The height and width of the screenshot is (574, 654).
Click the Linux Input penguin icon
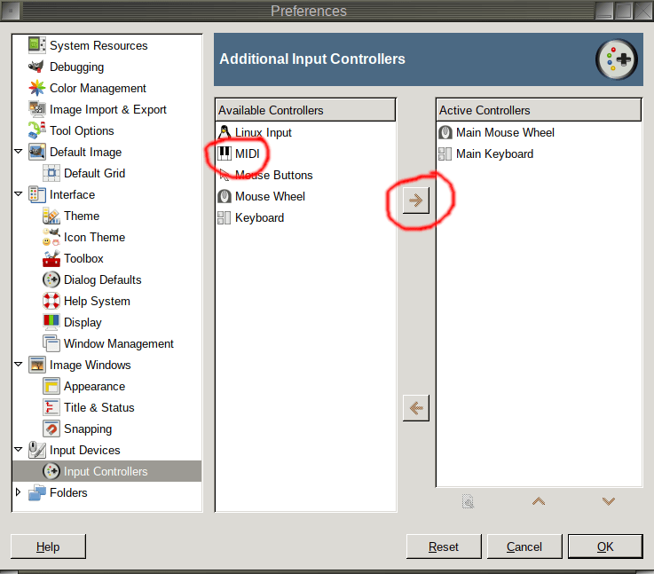tap(224, 132)
